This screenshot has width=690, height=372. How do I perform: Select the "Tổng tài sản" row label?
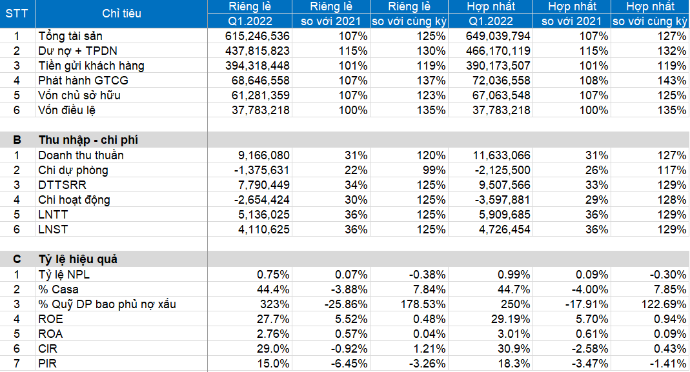(70, 35)
